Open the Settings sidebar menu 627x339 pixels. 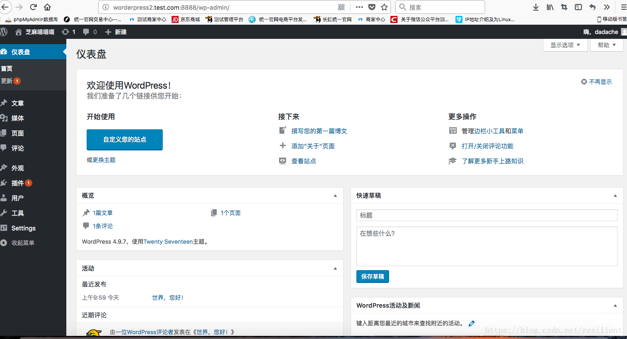pyautogui.click(x=33, y=228)
